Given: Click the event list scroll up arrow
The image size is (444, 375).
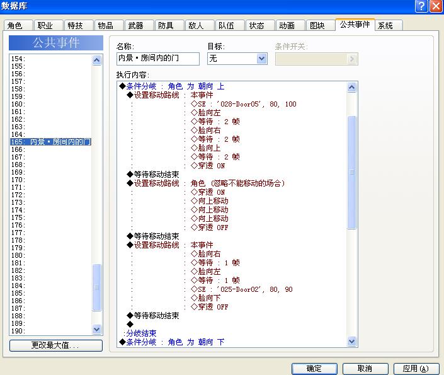Looking at the screenshot, I should pyautogui.click(x=96, y=60).
